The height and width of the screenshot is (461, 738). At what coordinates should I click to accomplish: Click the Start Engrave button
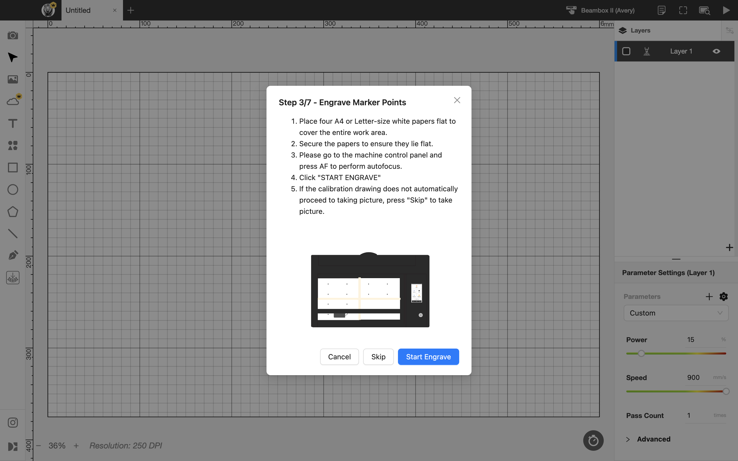pos(428,357)
